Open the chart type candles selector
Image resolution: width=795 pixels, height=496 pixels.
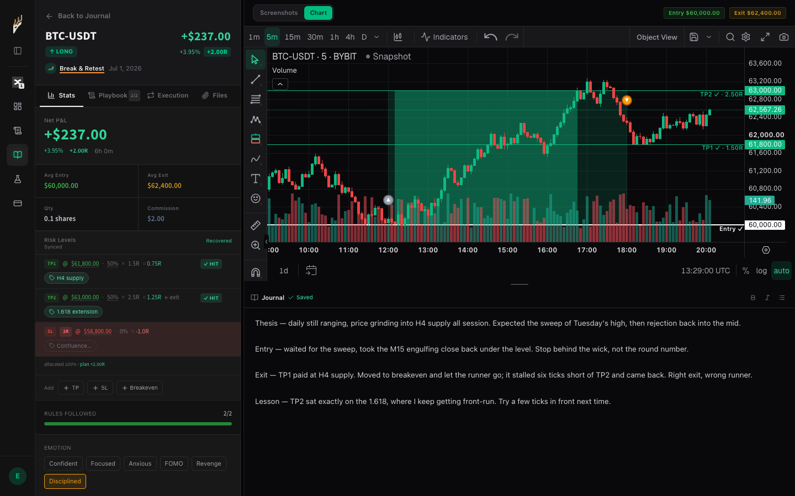tap(398, 37)
